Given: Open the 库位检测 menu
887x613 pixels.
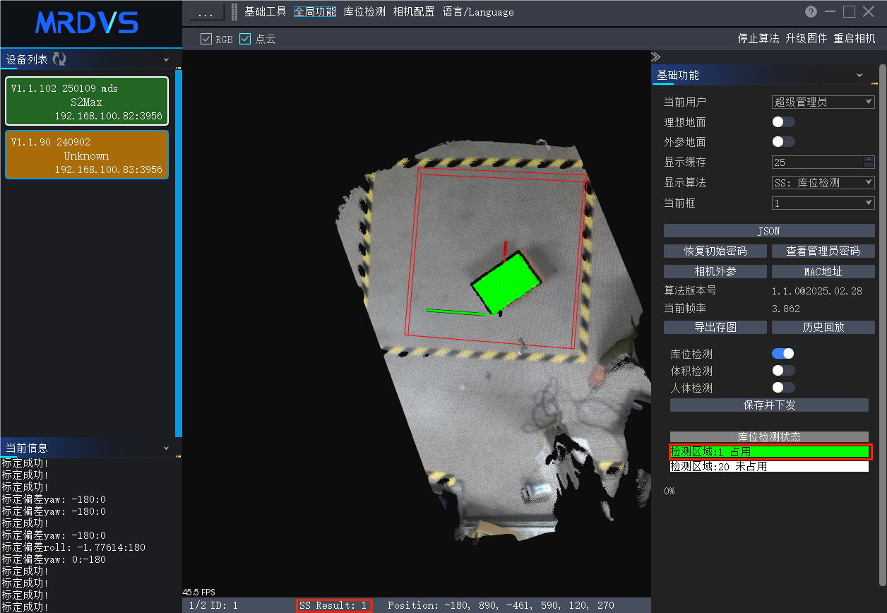Looking at the screenshot, I should (364, 12).
